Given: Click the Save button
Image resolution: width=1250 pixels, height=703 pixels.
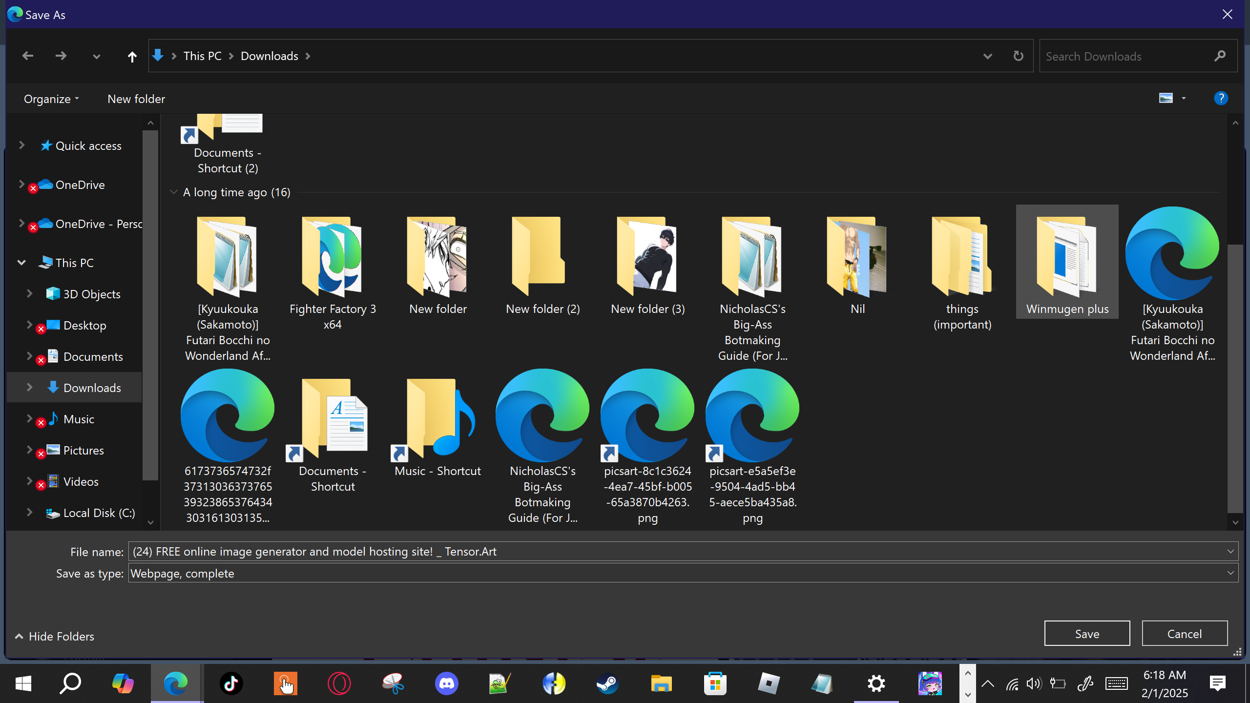Looking at the screenshot, I should pos(1087,634).
